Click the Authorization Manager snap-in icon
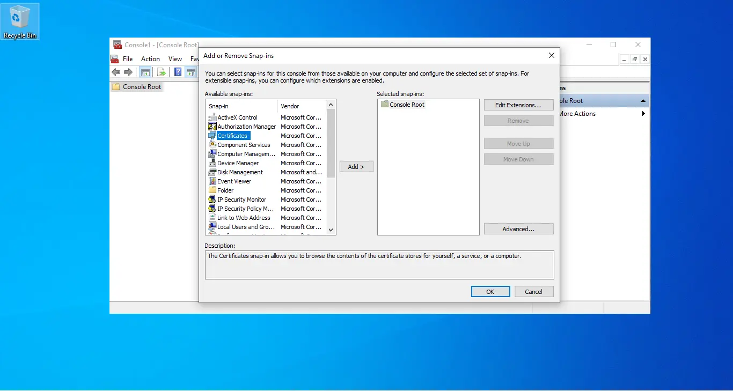Image resolution: width=733 pixels, height=391 pixels. pyautogui.click(x=212, y=127)
